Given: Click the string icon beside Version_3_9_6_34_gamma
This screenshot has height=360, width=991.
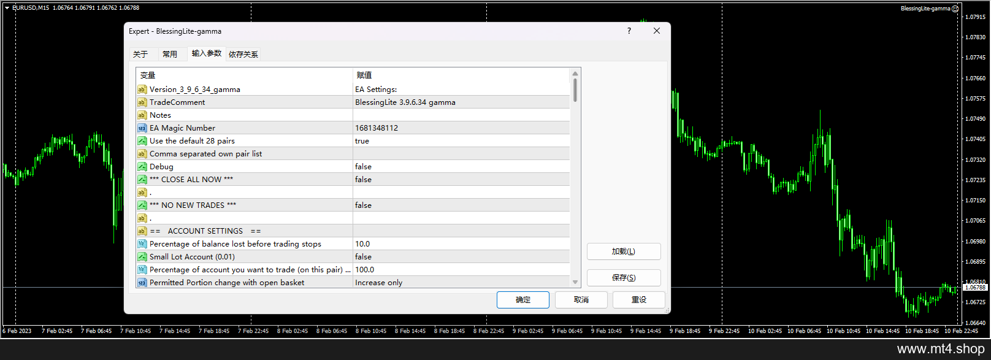Looking at the screenshot, I should (142, 90).
